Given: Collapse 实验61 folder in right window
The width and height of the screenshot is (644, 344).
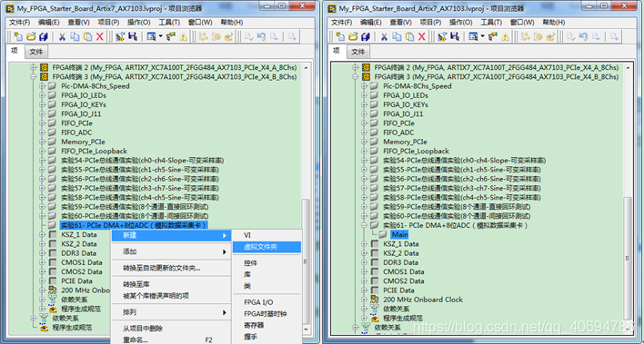Looking at the screenshot, I should click(x=364, y=225).
